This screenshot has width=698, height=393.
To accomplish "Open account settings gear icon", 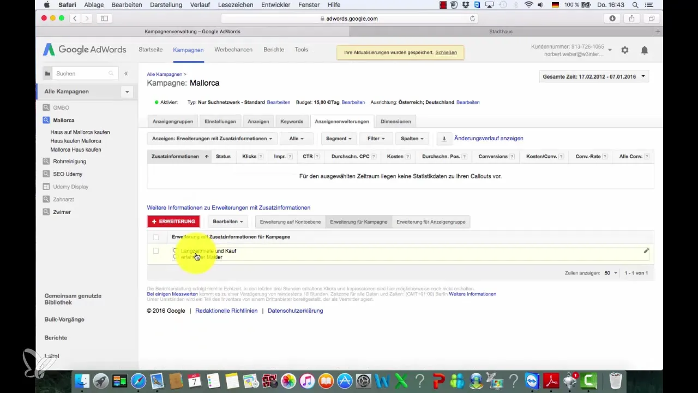I will (625, 50).
